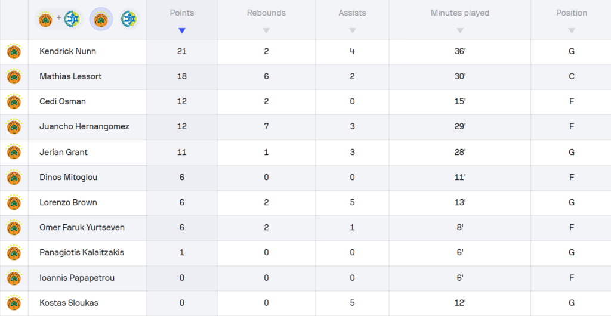Click the team logo beside Kendrick Nunn
Viewport: 611px width, 316px height.
pos(14,52)
